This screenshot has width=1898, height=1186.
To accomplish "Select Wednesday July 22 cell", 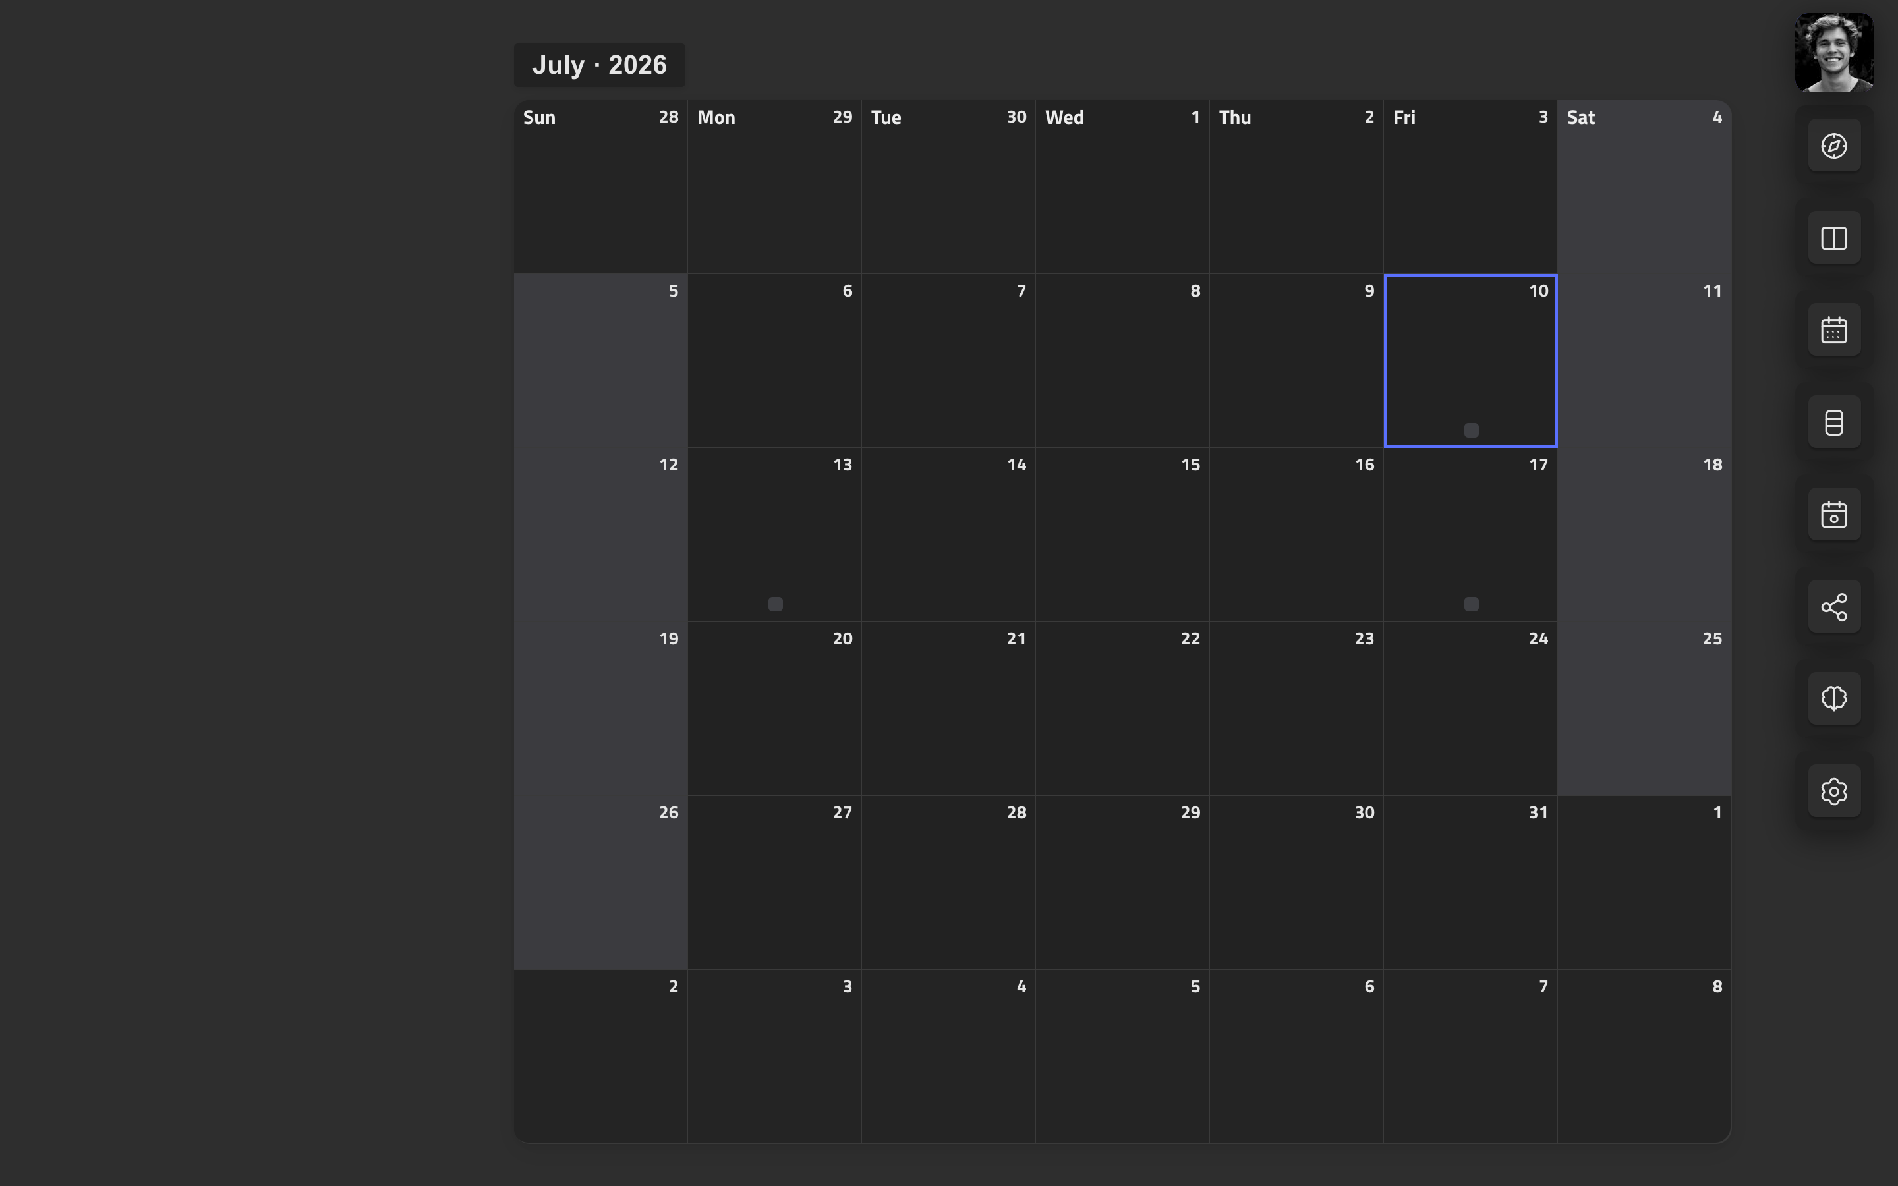I will pos(1122,709).
